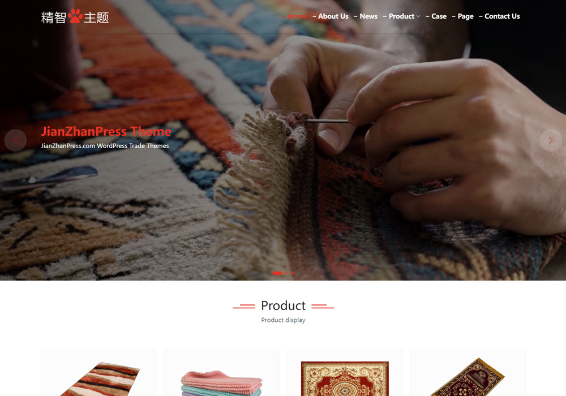Open the About Us page
Viewport: 566px width, 396px height.
click(x=333, y=16)
